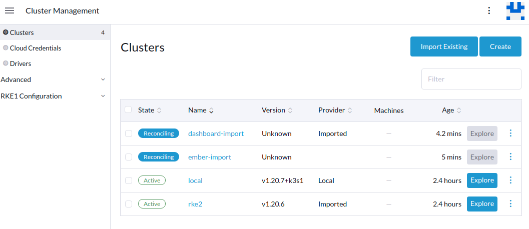Open the top-bar three-dot menu
Viewport: 529px width, 229px height.
click(x=489, y=11)
